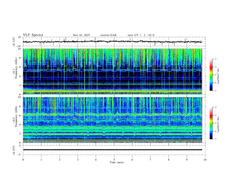
Task: Click inside the ch.1 spectrogram panel
Action: click(x=113, y=71)
